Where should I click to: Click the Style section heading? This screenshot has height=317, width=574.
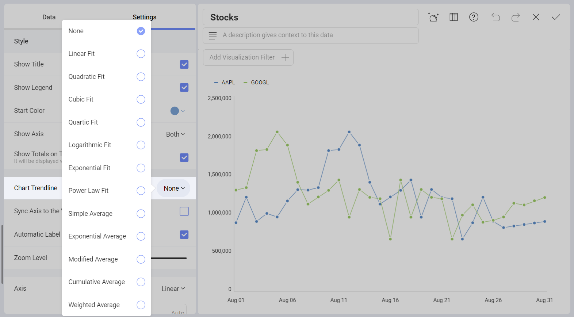click(21, 41)
